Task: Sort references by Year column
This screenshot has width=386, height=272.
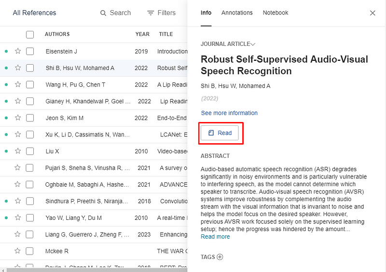Action: (142, 34)
